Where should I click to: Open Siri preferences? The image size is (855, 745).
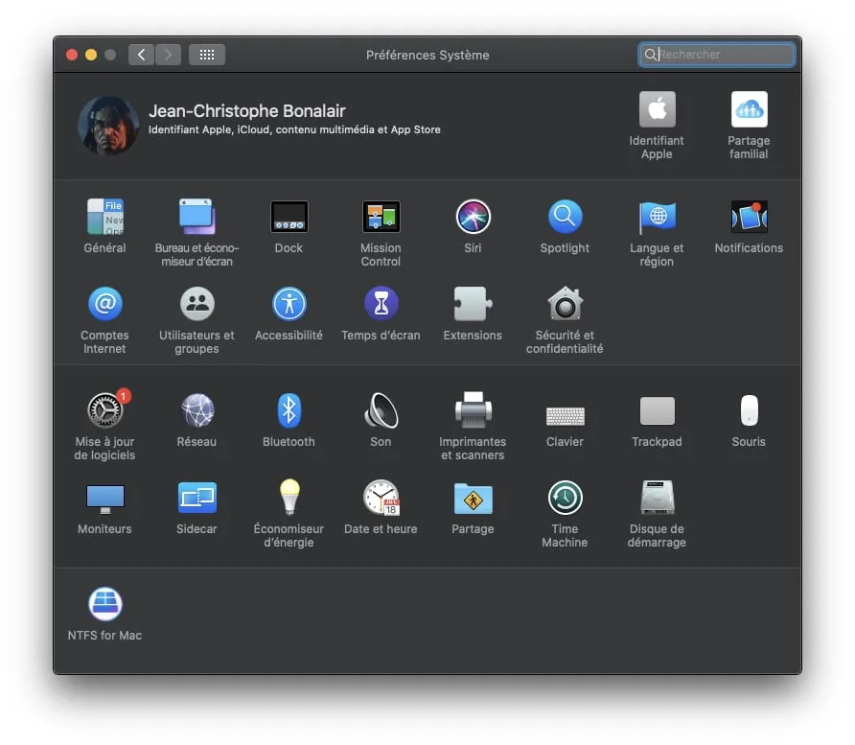[473, 217]
